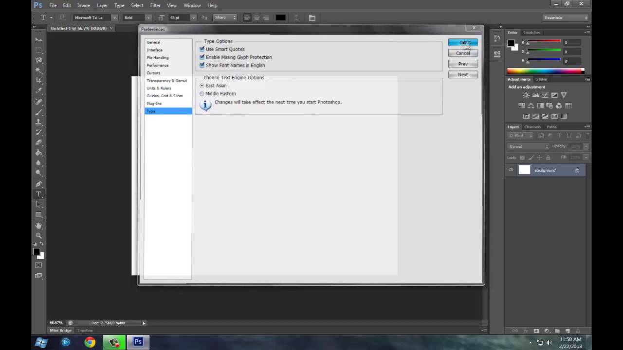Select the Paint Bucket tool
This screenshot has width=623, height=350.
(x=38, y=153)
